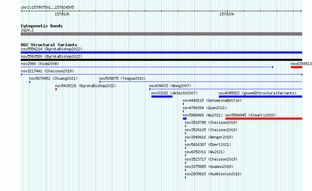Click the thin blue line of nsv508875

pos(201,82)
